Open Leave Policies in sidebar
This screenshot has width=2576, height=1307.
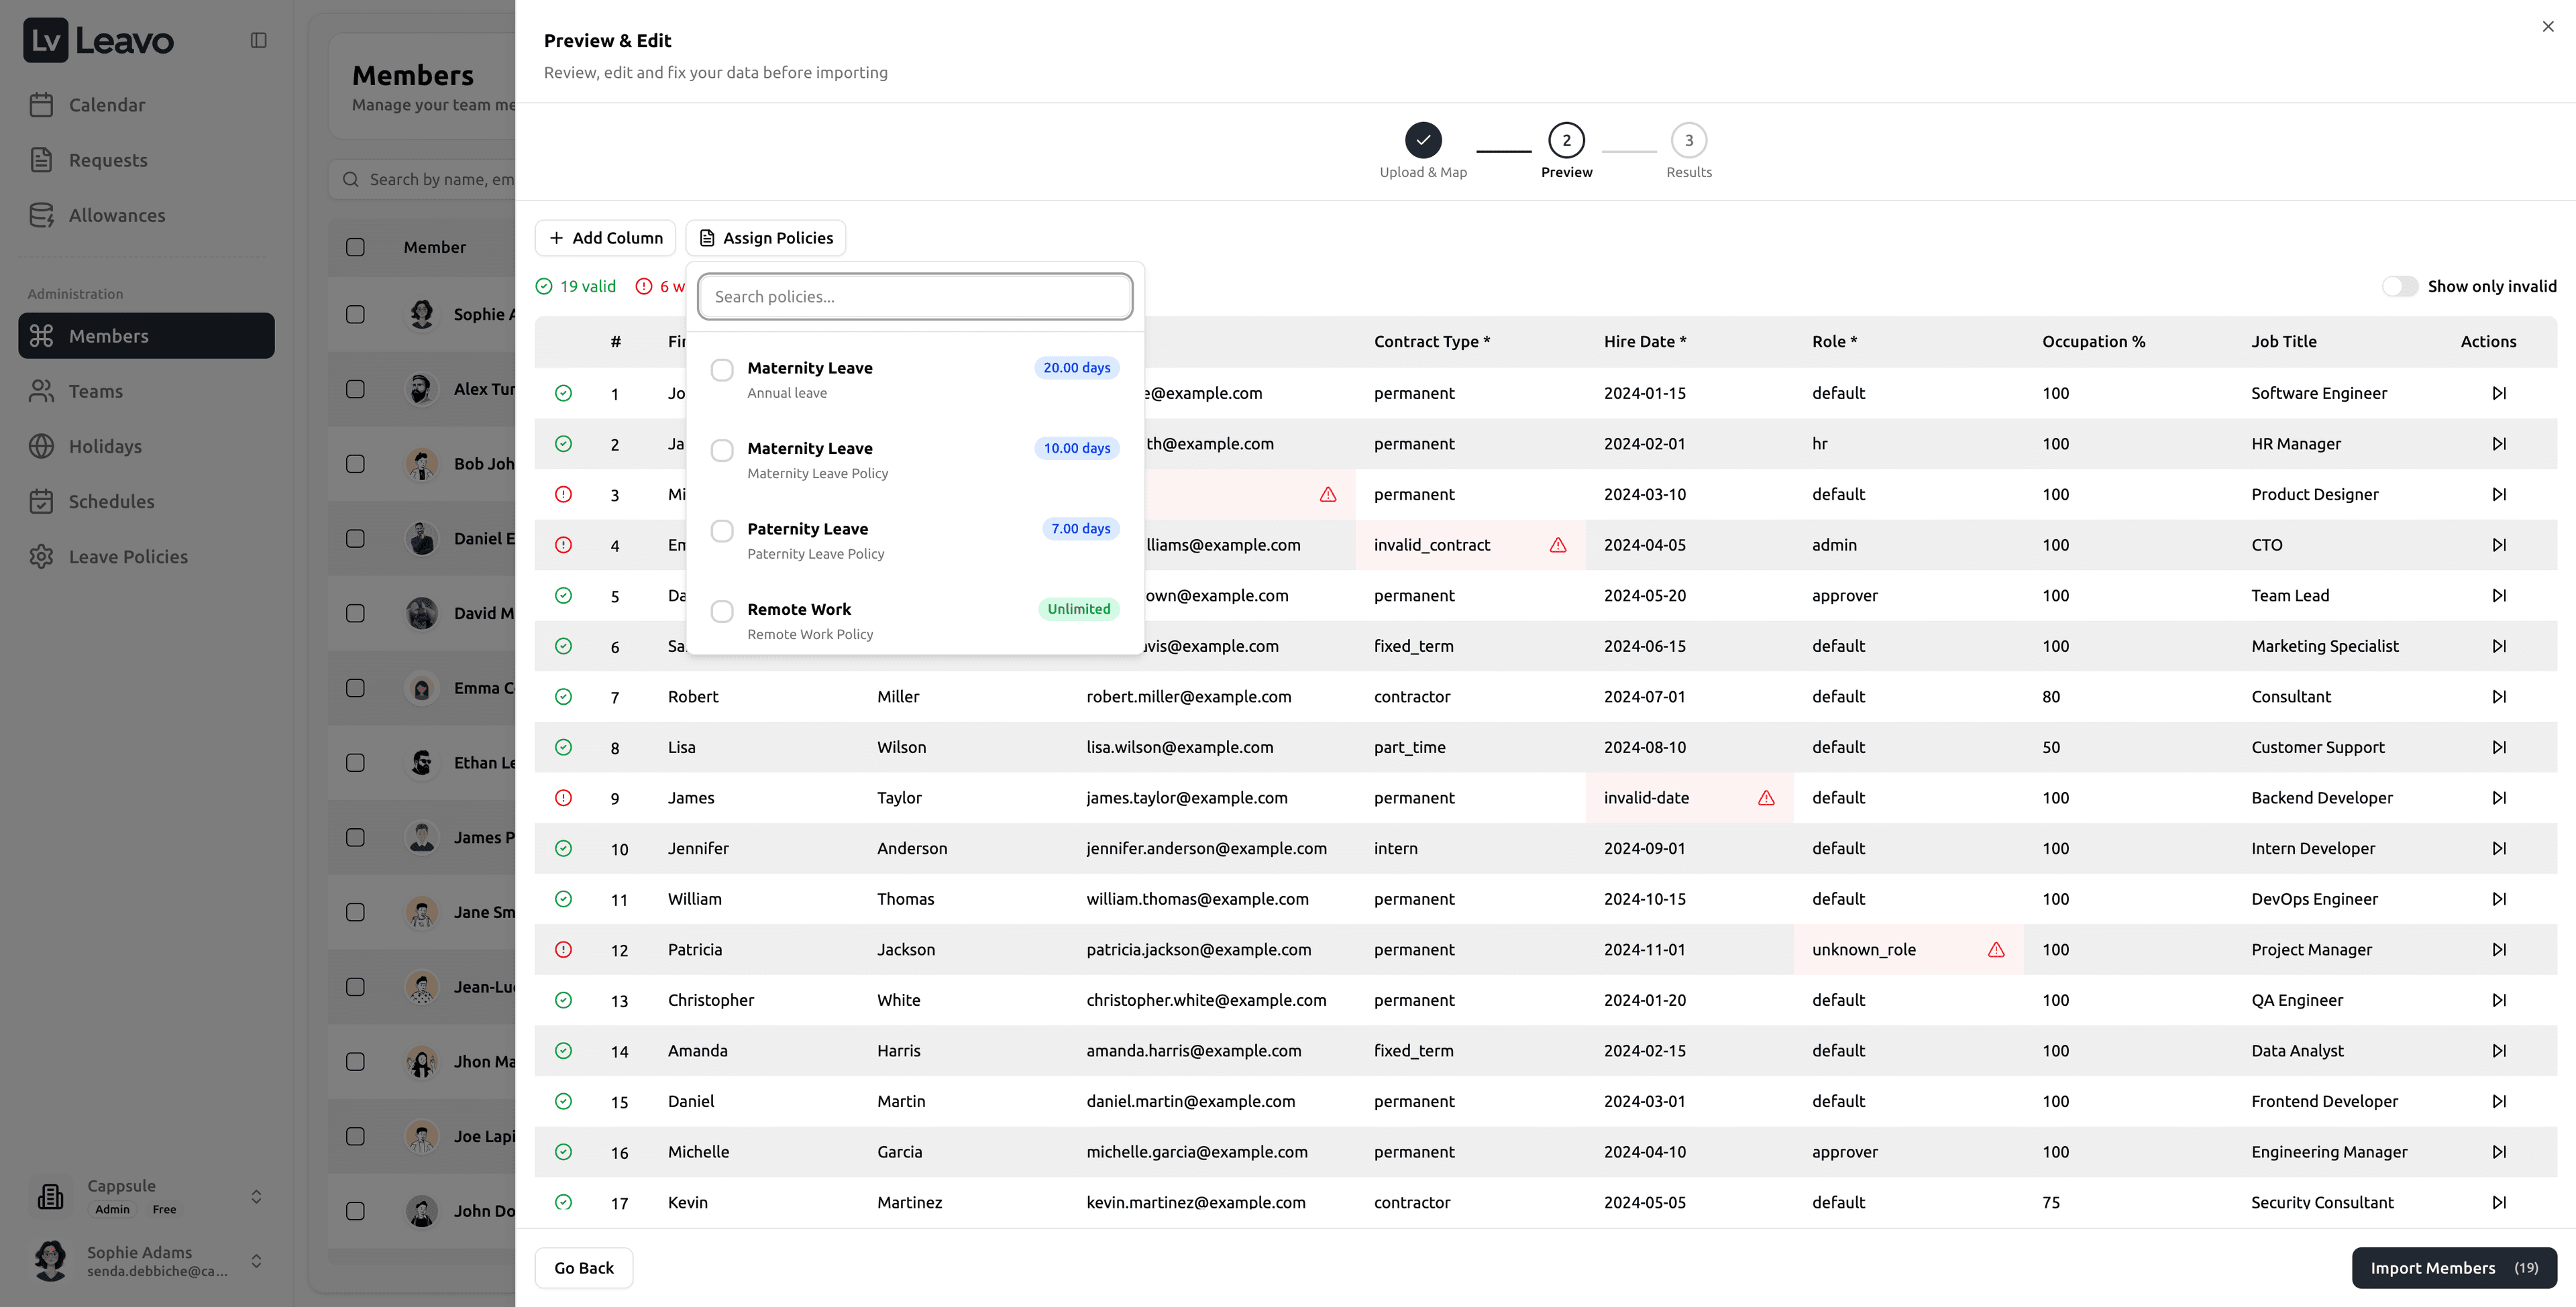click(128, 557)
